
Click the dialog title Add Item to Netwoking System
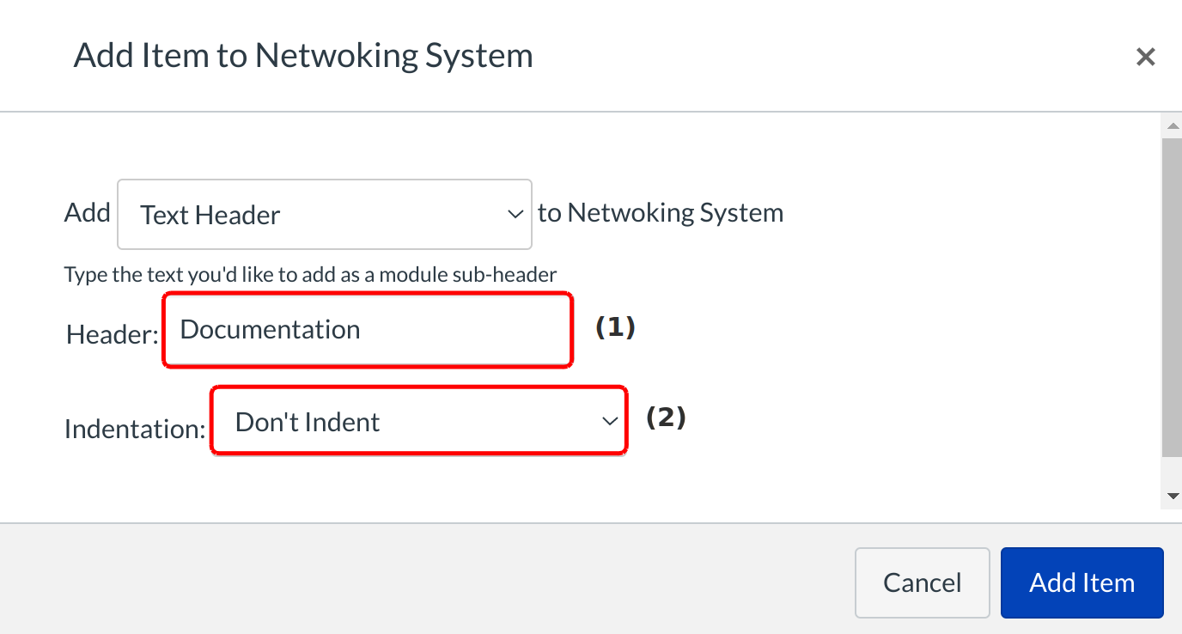click(303, 56)
